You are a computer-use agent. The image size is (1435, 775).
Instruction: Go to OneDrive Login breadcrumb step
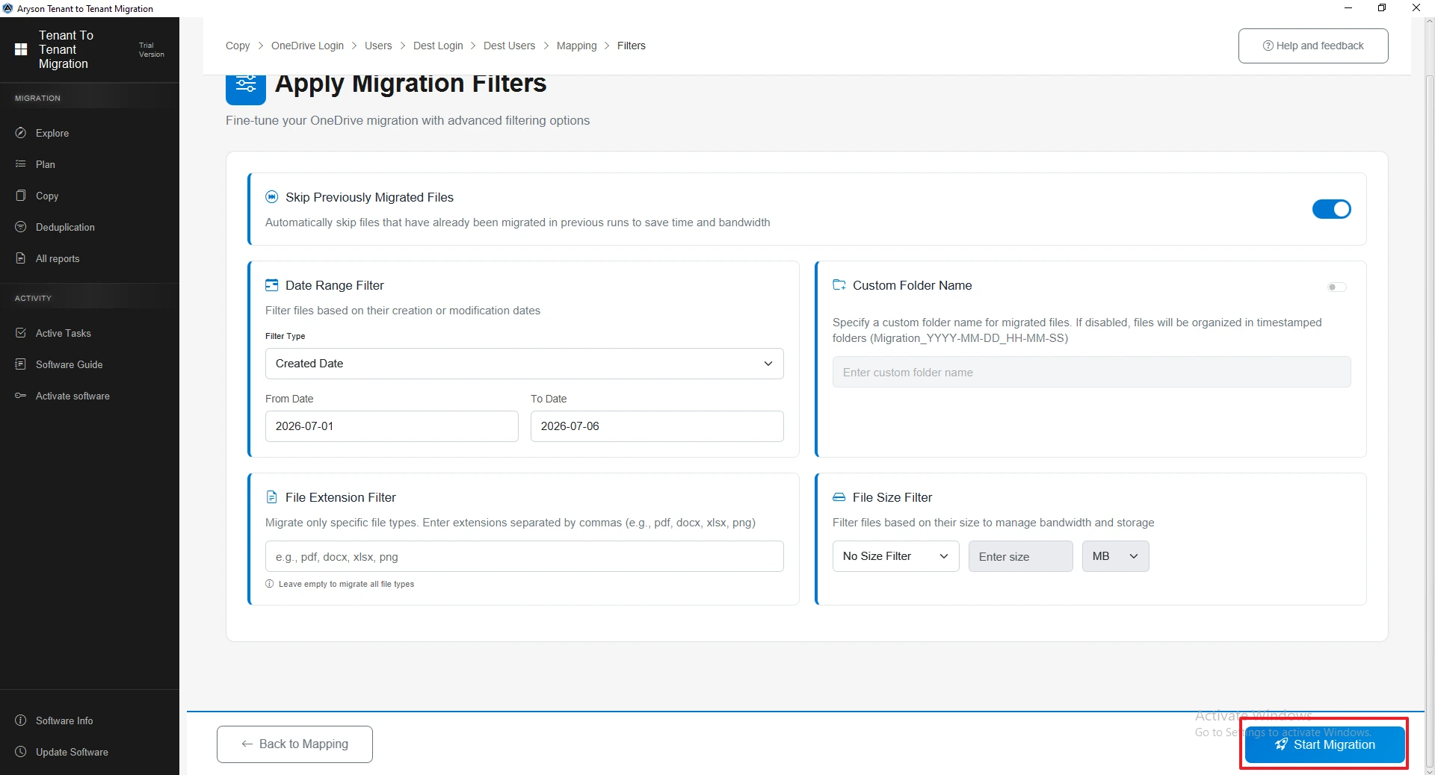307,46
